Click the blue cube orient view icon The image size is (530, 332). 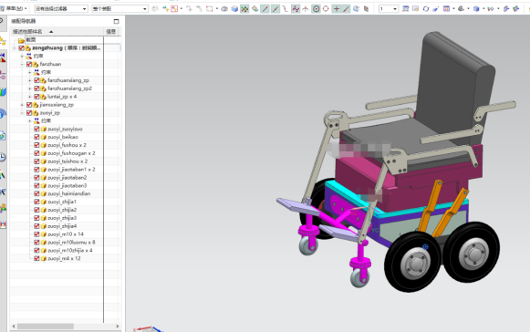click(476, 9)
